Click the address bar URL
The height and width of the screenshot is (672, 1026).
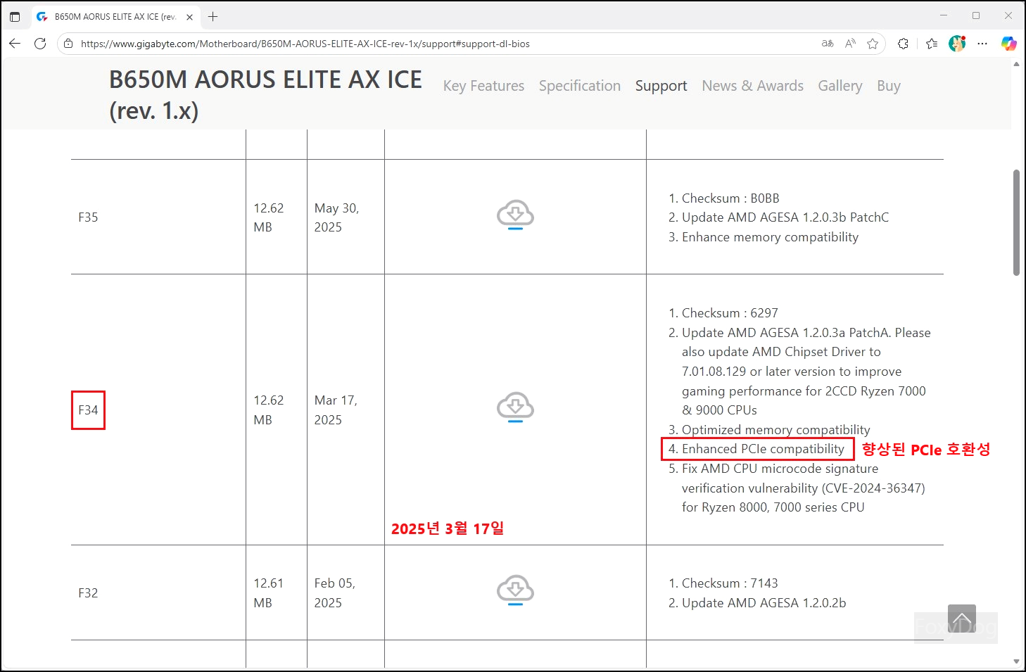(305, 44)
